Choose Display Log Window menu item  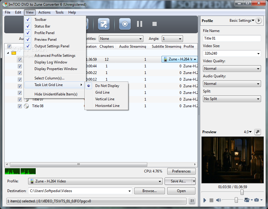tap(55, 62)
